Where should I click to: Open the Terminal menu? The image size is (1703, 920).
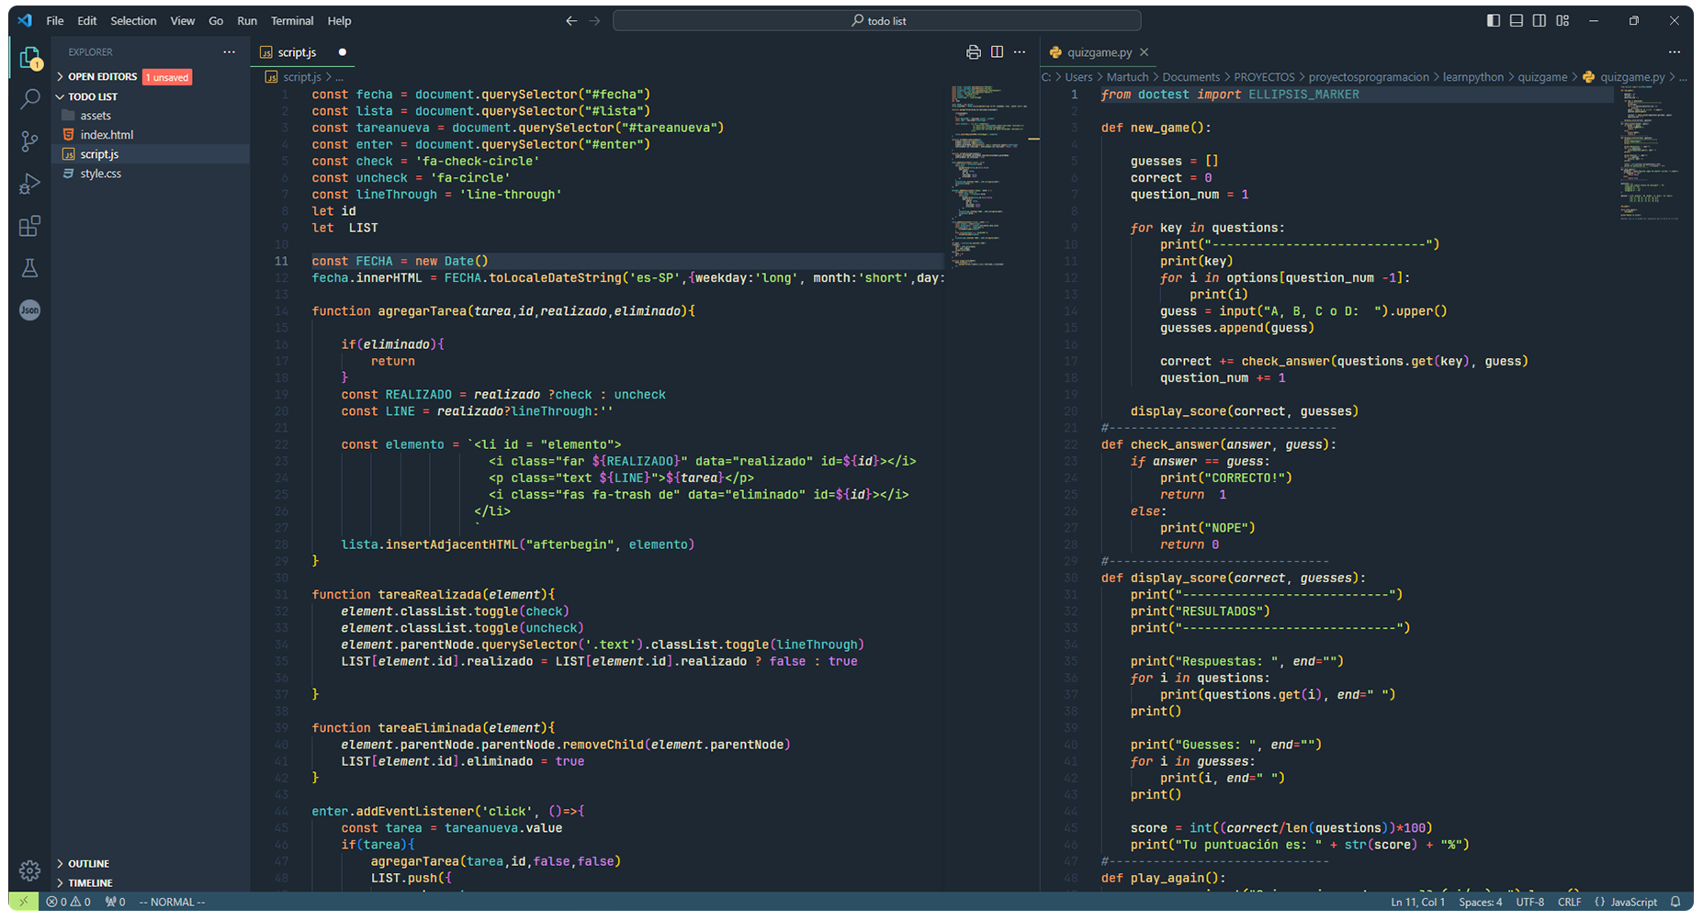coord(292,20)
